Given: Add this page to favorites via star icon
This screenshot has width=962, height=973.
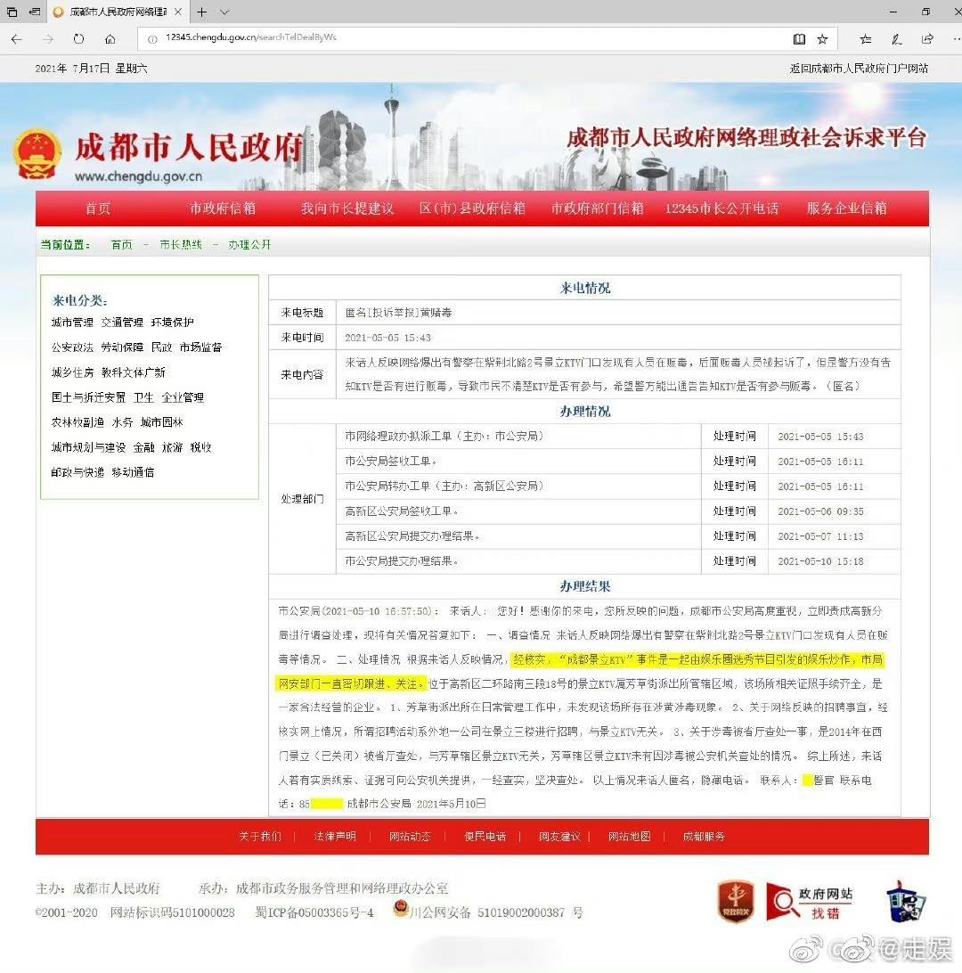Looking at the screenshot, I should pyautogui.click(x=823, y=39).
